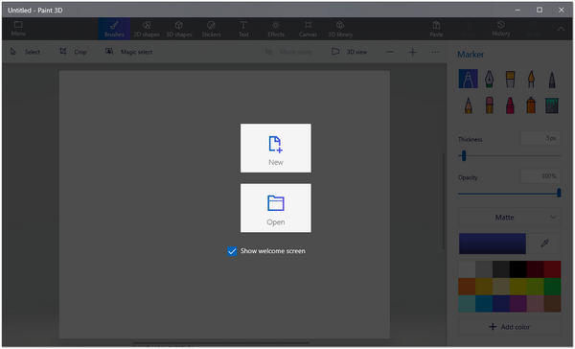Select the Calligraphy pen brush

pyautogui.click(x=489, y=79)
